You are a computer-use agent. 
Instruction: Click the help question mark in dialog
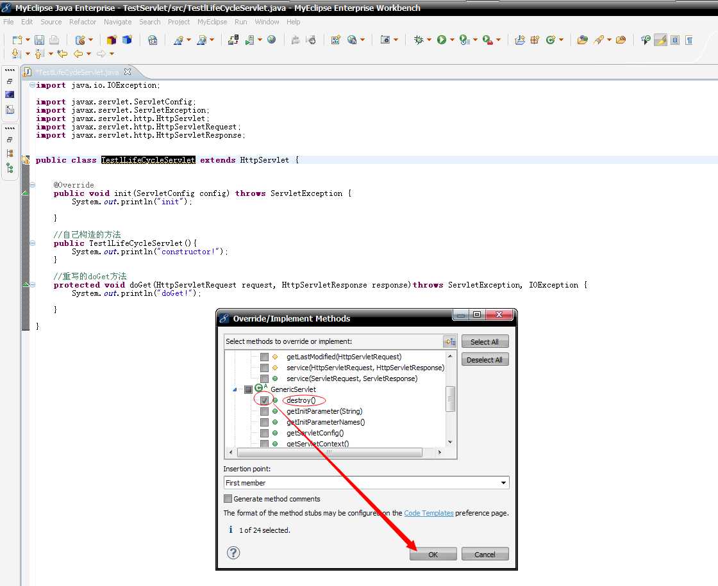[233, 553]
